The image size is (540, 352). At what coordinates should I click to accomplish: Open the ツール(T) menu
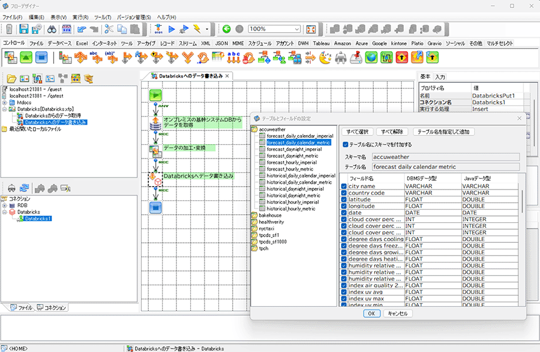(x=103, y=17)
